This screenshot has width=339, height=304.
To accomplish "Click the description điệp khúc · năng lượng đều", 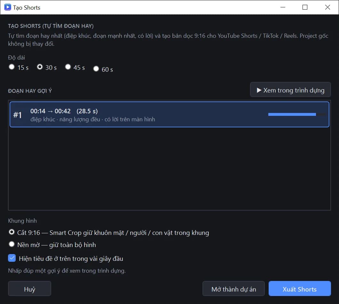I will coord(93,119).
